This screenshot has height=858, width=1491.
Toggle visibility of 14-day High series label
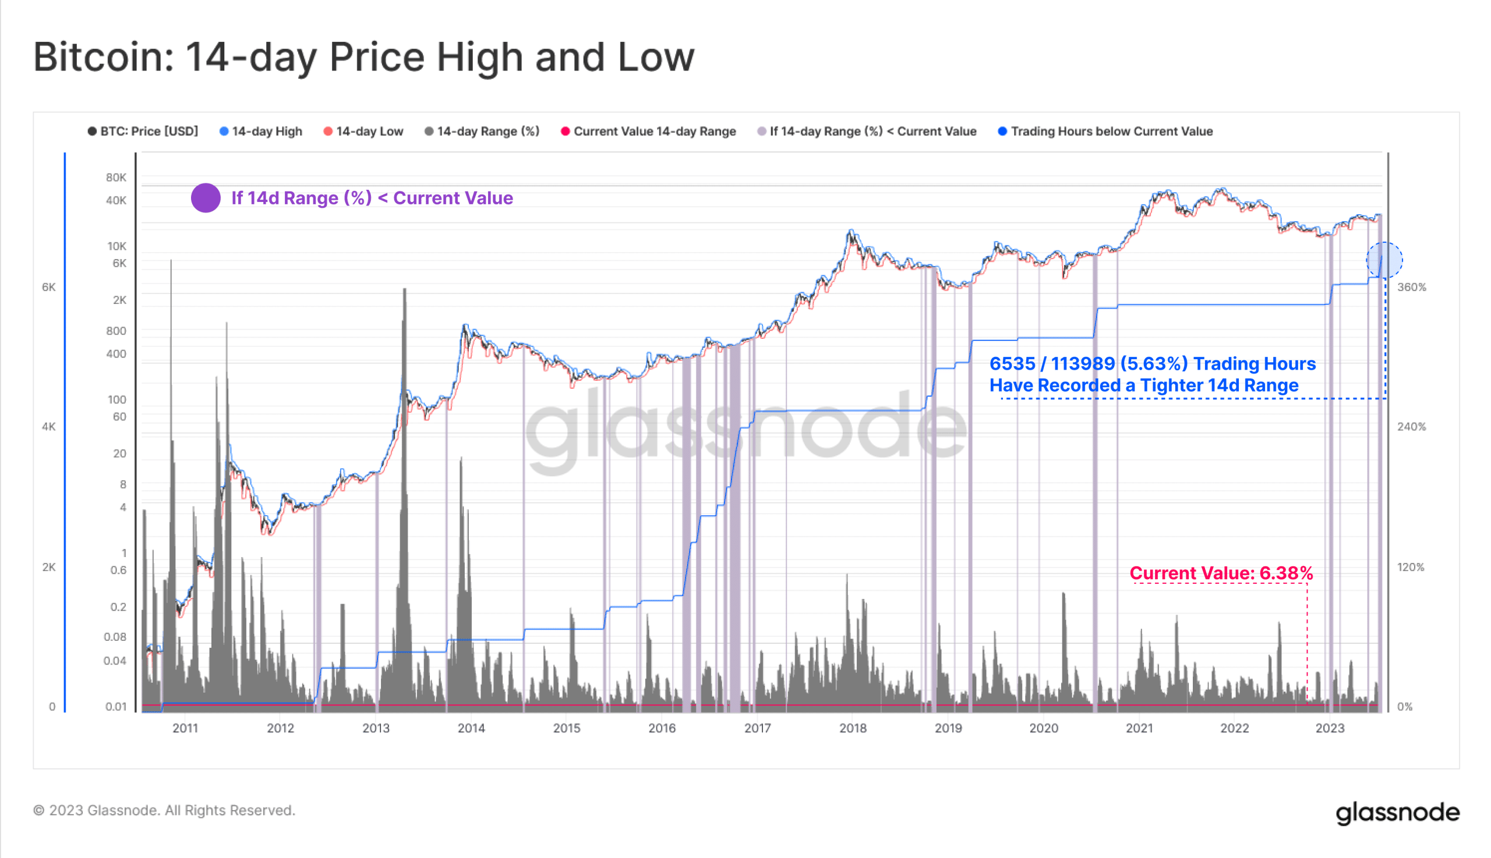[267, 131]
